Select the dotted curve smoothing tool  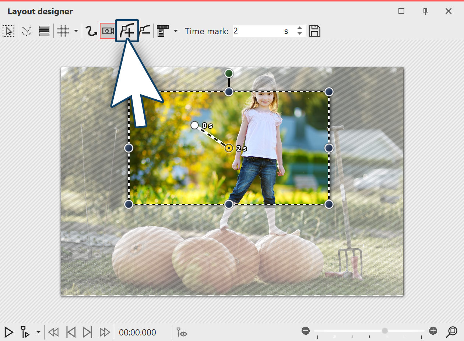27,31
